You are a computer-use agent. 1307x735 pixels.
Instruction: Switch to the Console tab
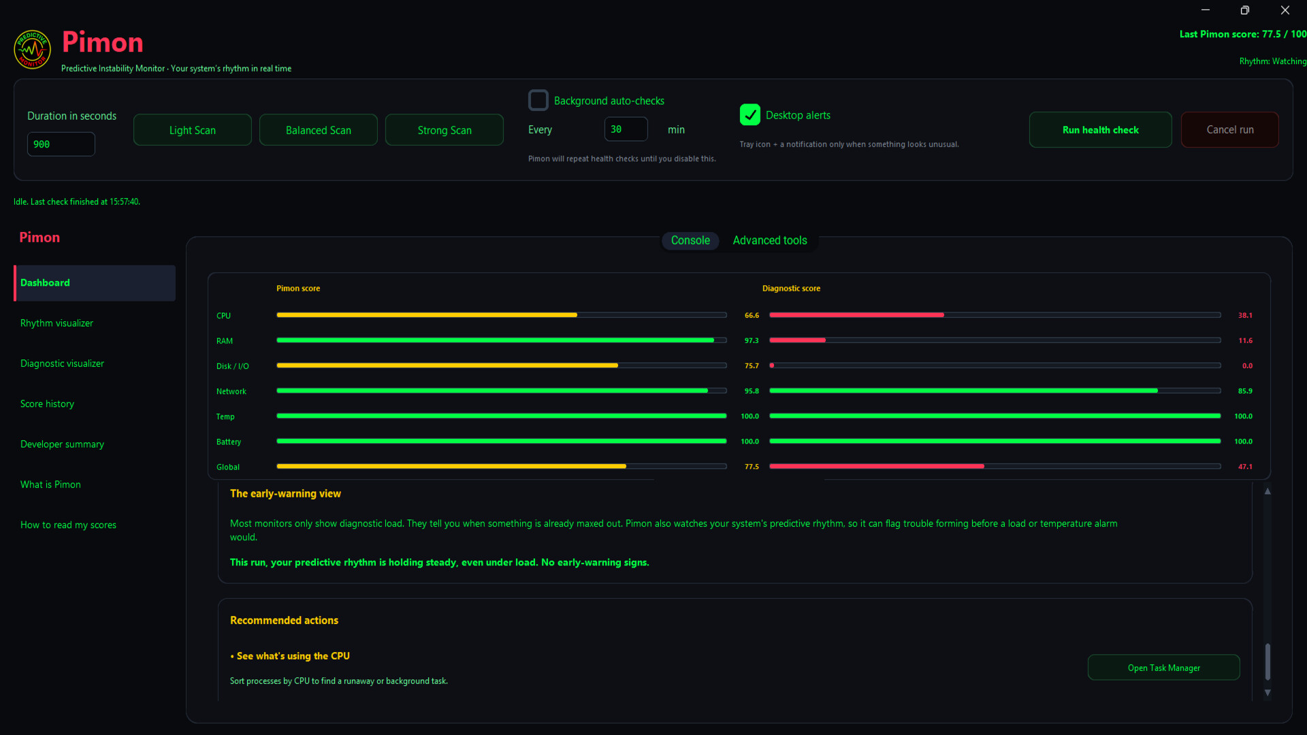coord(690,240)
